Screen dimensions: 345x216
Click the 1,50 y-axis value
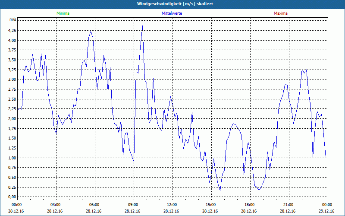click(12, 138)
